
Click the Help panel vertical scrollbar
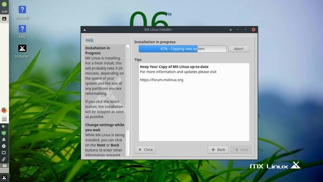128,101
